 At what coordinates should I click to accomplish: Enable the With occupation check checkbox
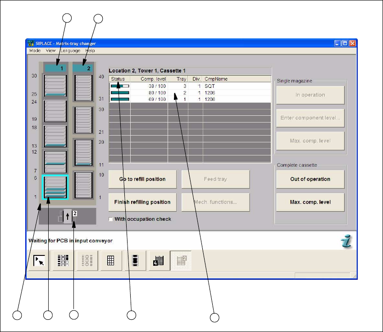[x=111, y=219]
